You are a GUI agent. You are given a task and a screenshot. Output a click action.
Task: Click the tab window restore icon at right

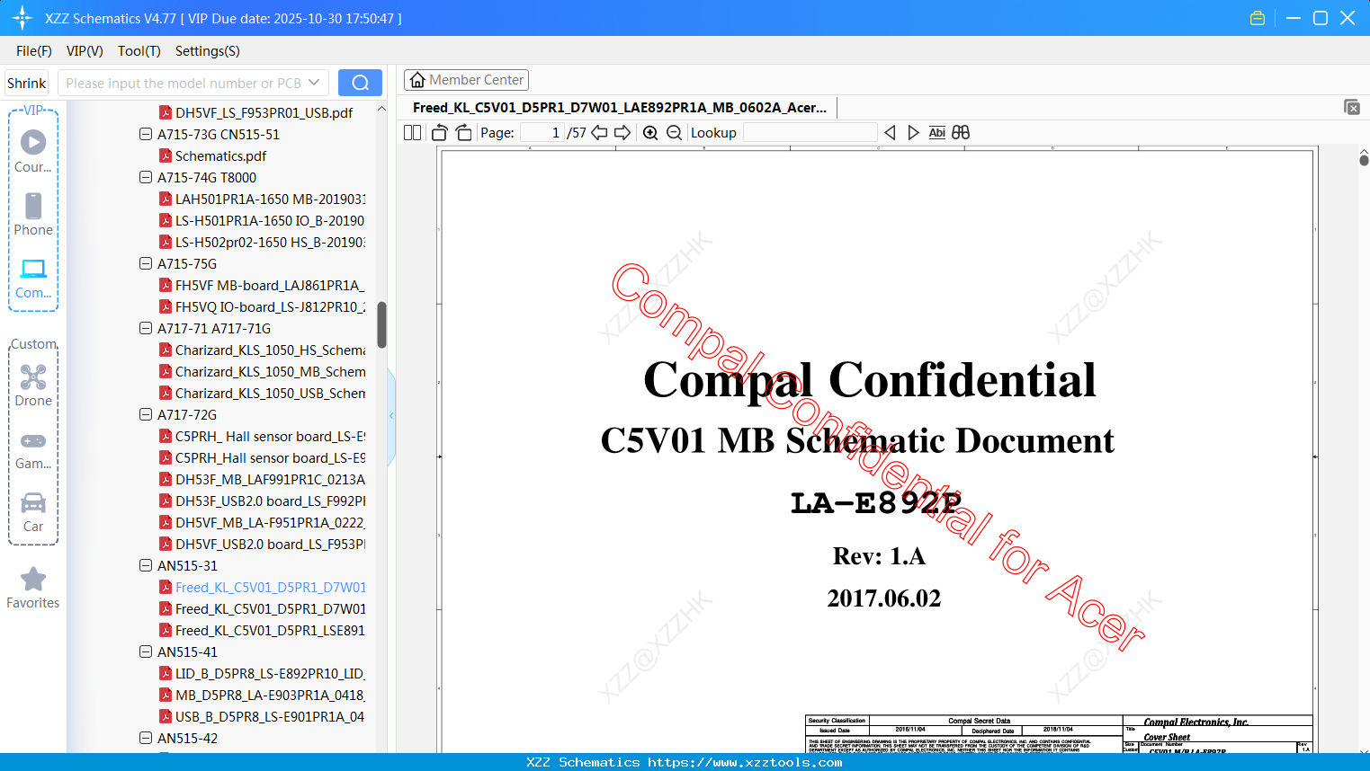pos(1352,107)
